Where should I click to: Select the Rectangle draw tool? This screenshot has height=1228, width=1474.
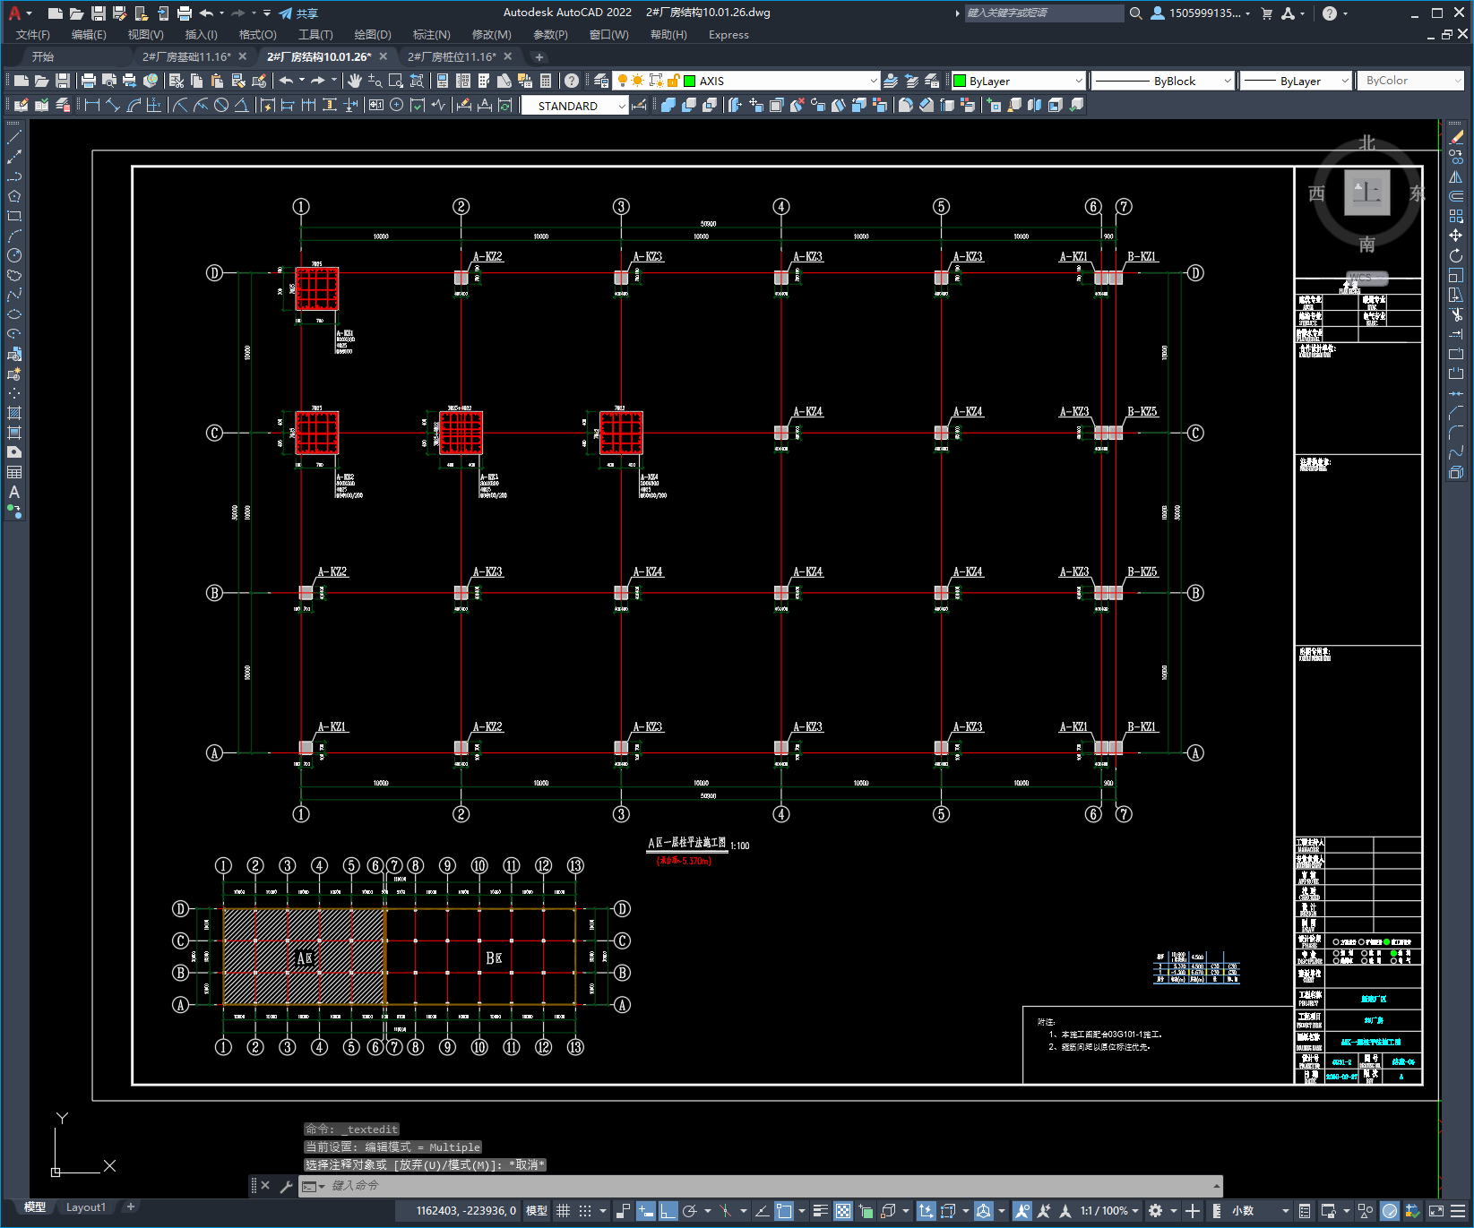click(14, 216)
